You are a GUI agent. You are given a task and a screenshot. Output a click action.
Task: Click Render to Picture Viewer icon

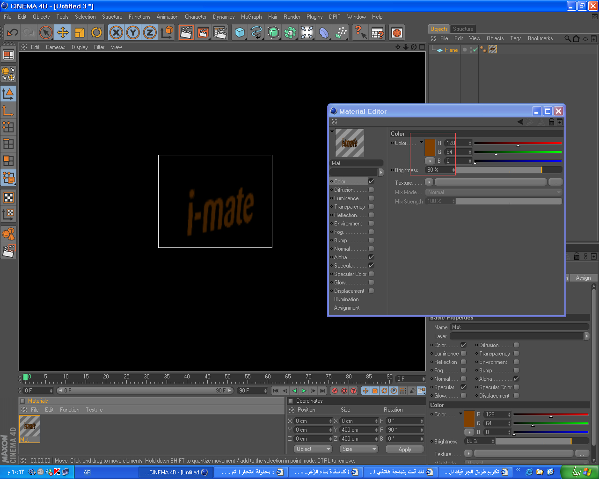point(203,32)
